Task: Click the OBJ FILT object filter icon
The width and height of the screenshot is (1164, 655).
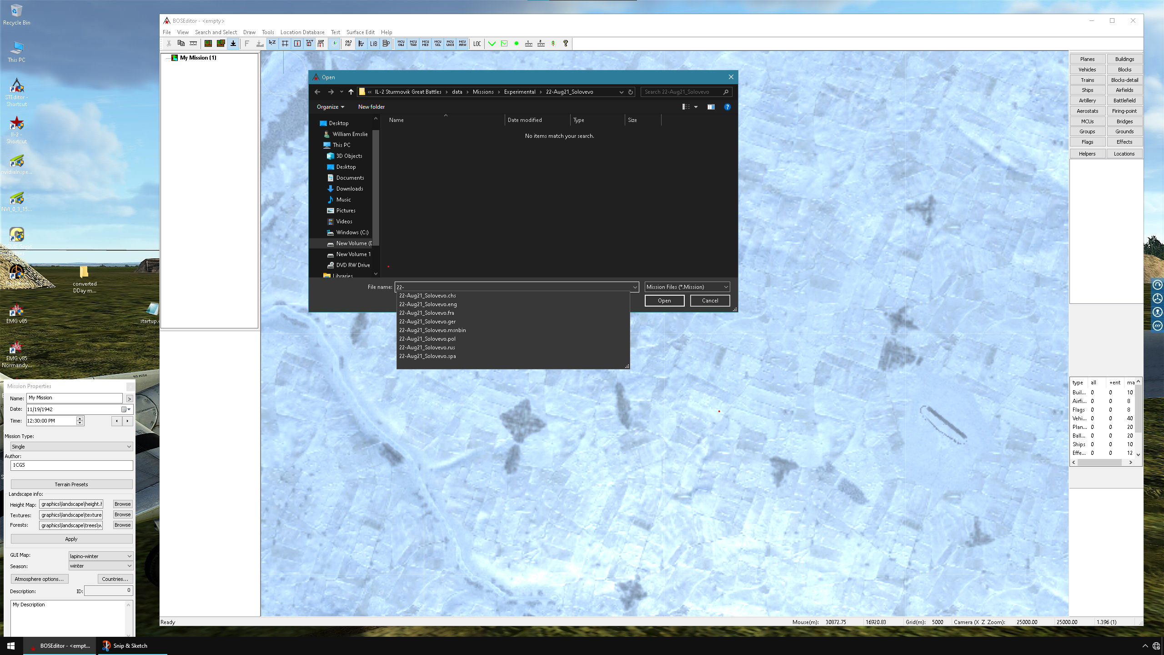Action: tap(348, 44)
